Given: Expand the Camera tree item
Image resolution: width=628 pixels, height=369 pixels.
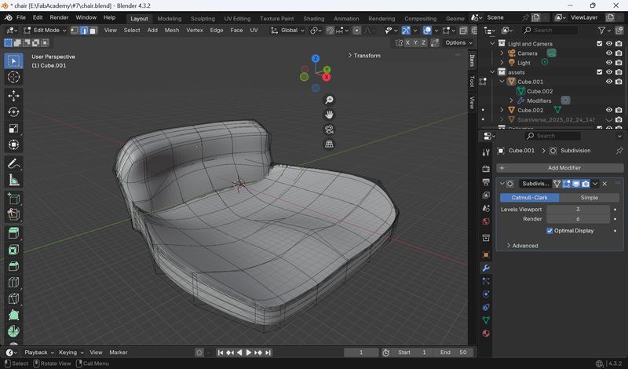Looking at the screenshot, I should [x=502, y=53].
